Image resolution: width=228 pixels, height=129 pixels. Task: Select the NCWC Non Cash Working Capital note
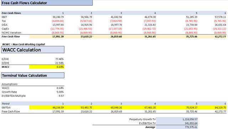[24, 44]
